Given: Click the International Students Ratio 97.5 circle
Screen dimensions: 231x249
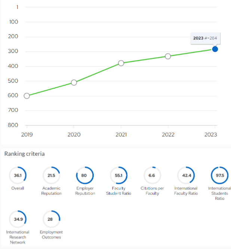Looking at the screenshot, I should [220, 175].
